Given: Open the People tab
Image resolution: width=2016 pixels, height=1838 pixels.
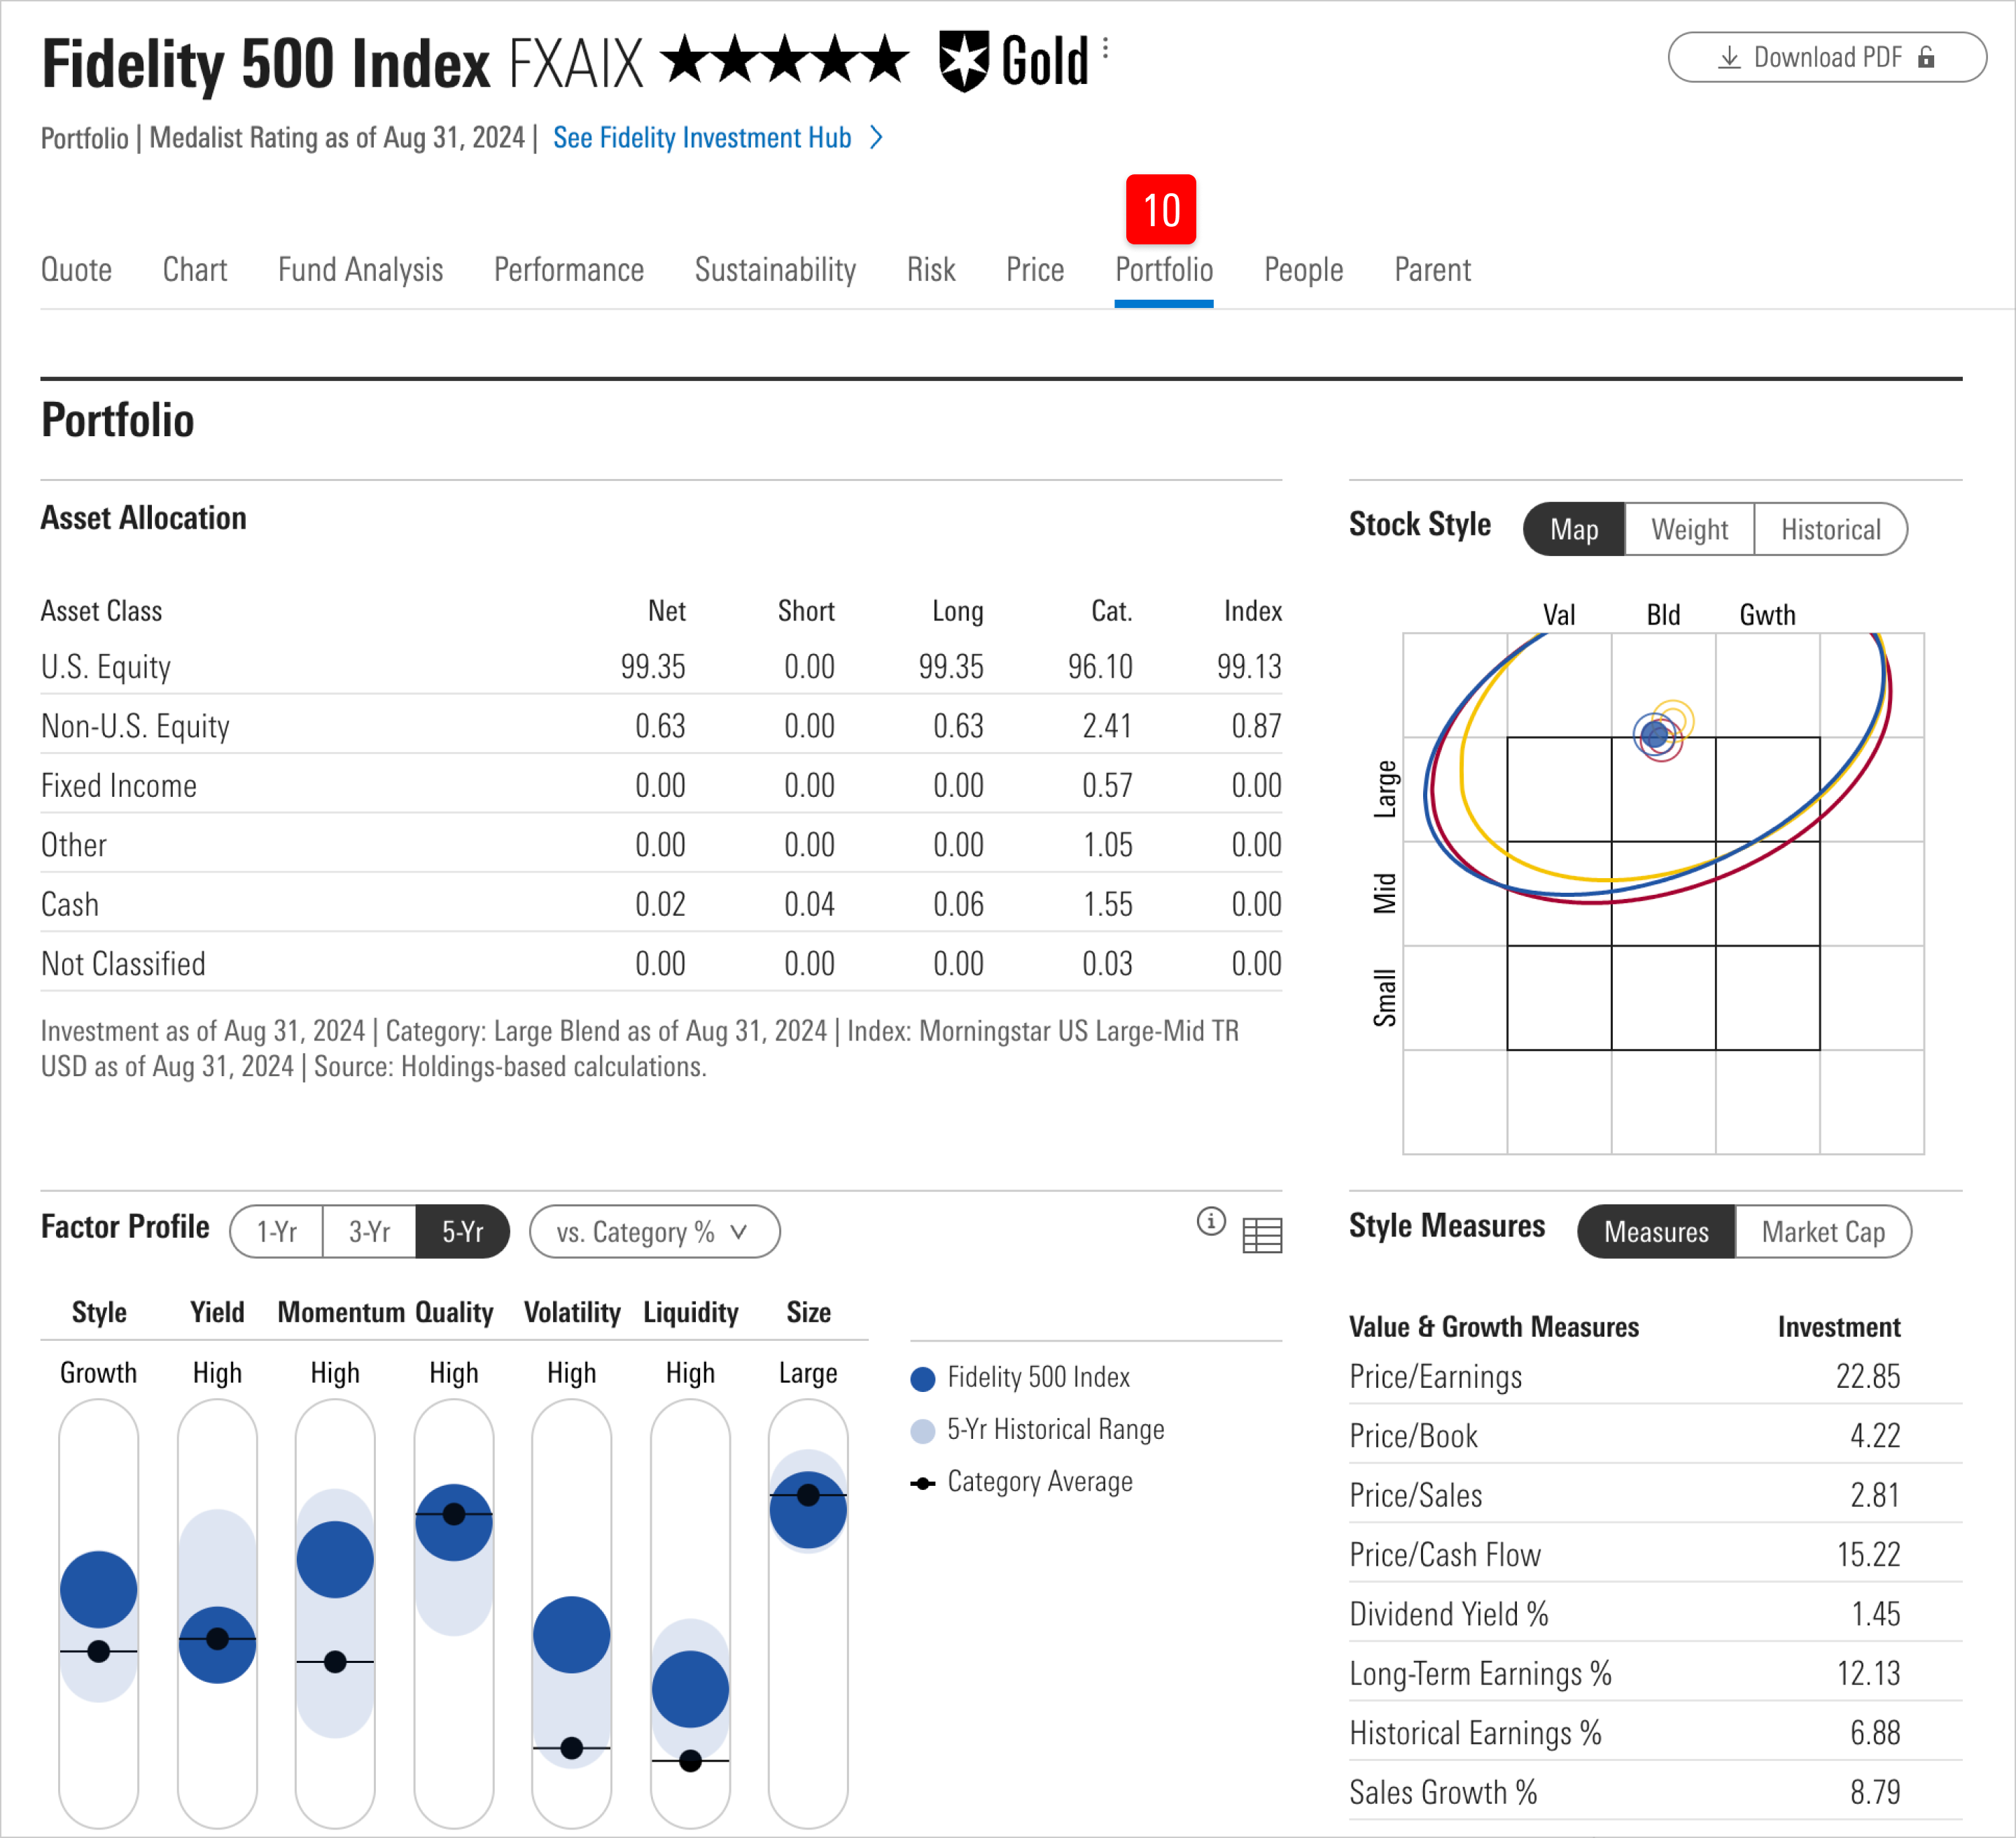Looking at the screenshot, I should click(x=1303, y=269).
